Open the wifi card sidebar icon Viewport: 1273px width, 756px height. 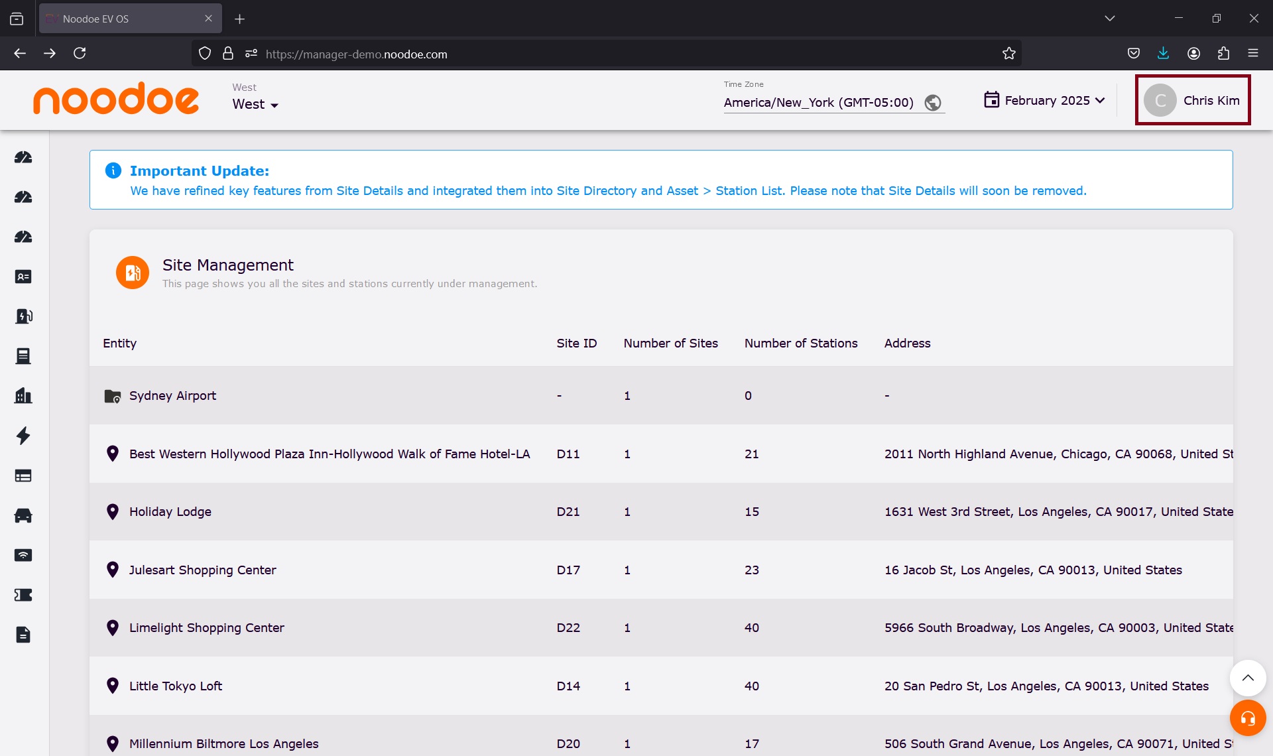coord(23,555)
